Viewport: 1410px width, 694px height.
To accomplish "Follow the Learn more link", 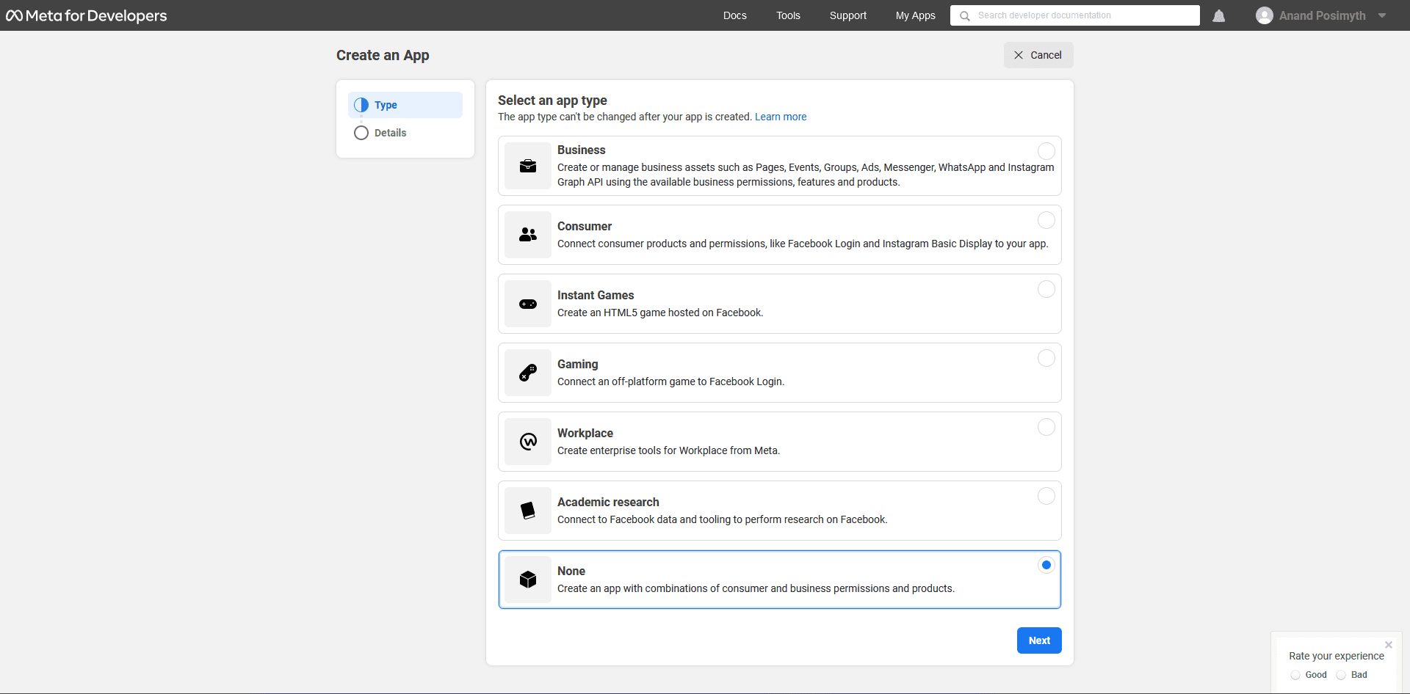I will (x=780, y=117).
